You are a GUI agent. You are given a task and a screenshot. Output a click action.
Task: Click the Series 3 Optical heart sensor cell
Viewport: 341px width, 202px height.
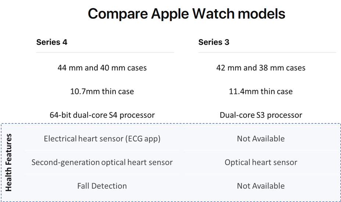click(261, 162)
